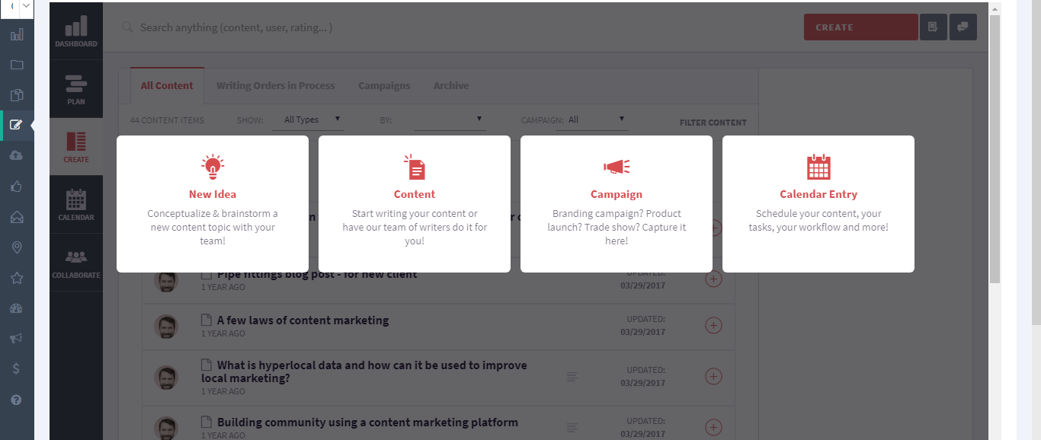Click the New Idea lightbulb icon
The height and width of the screenshot is (440, 1041).
point(213,167)
